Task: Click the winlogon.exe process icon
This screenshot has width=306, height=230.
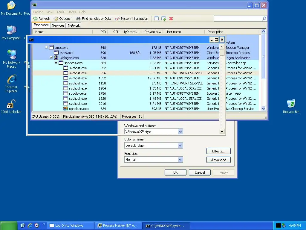Action: tap(56, 57)
